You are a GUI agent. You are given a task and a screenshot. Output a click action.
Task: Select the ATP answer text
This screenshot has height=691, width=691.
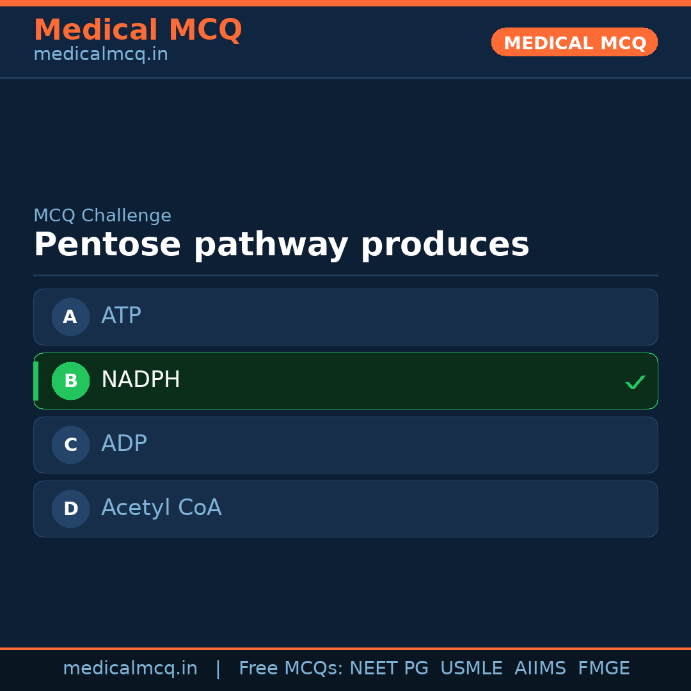pyautogui.click(x=121, y=316)
